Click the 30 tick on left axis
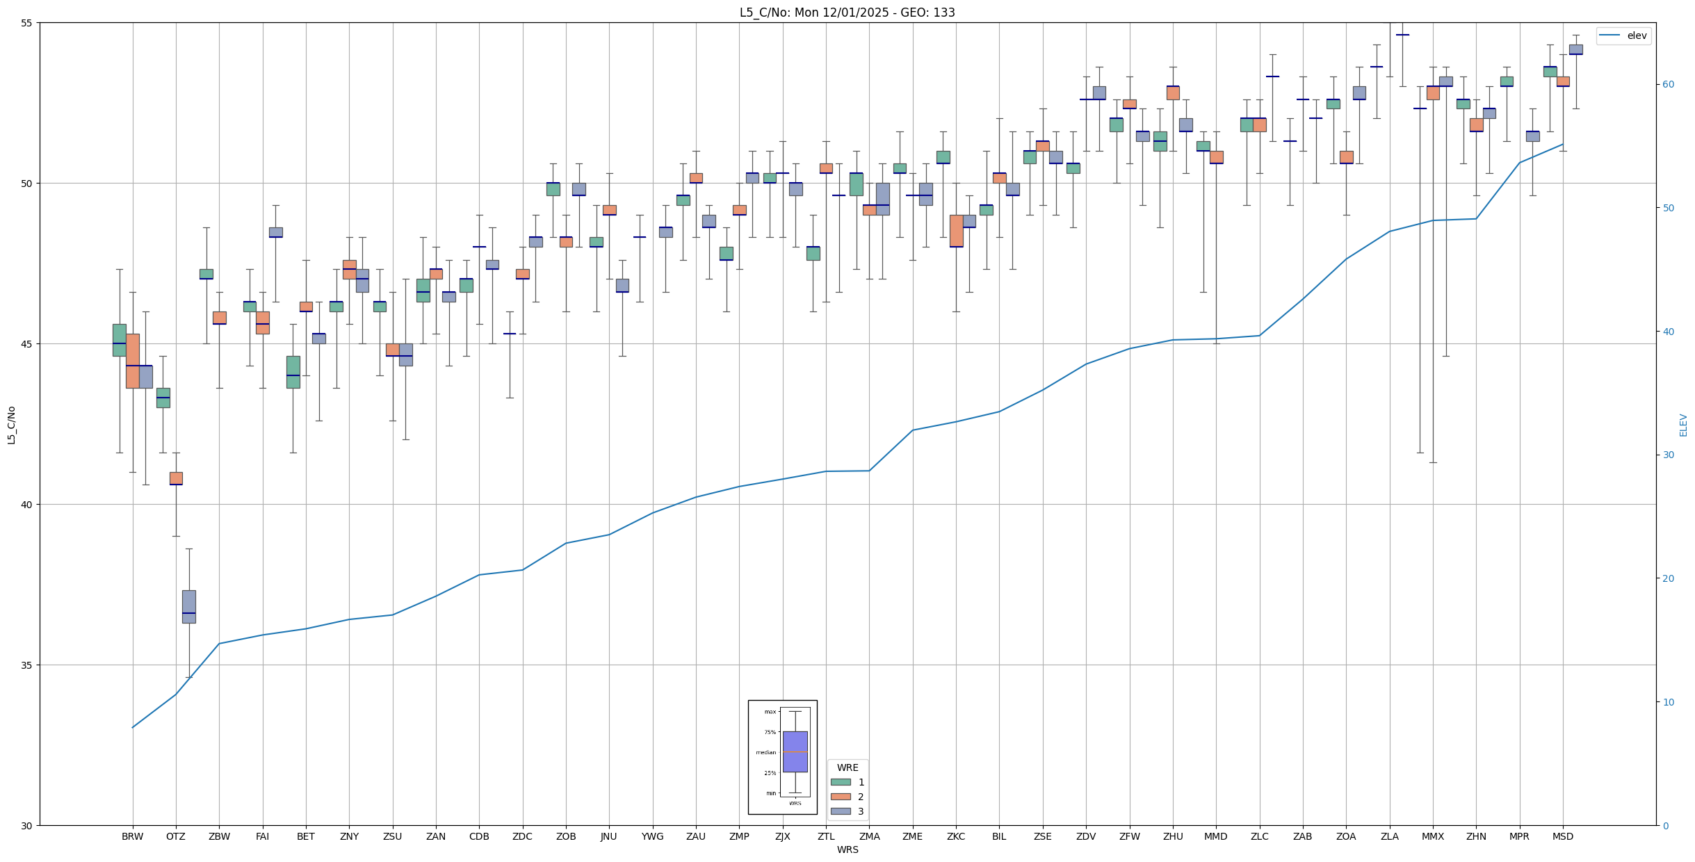Screen dimensions: 1695x862 coord(27,826)
